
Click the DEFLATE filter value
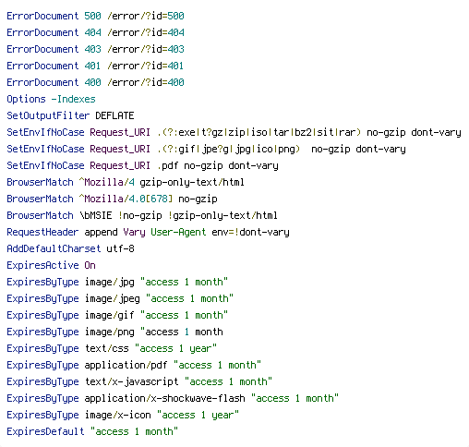tap(114, 115)
